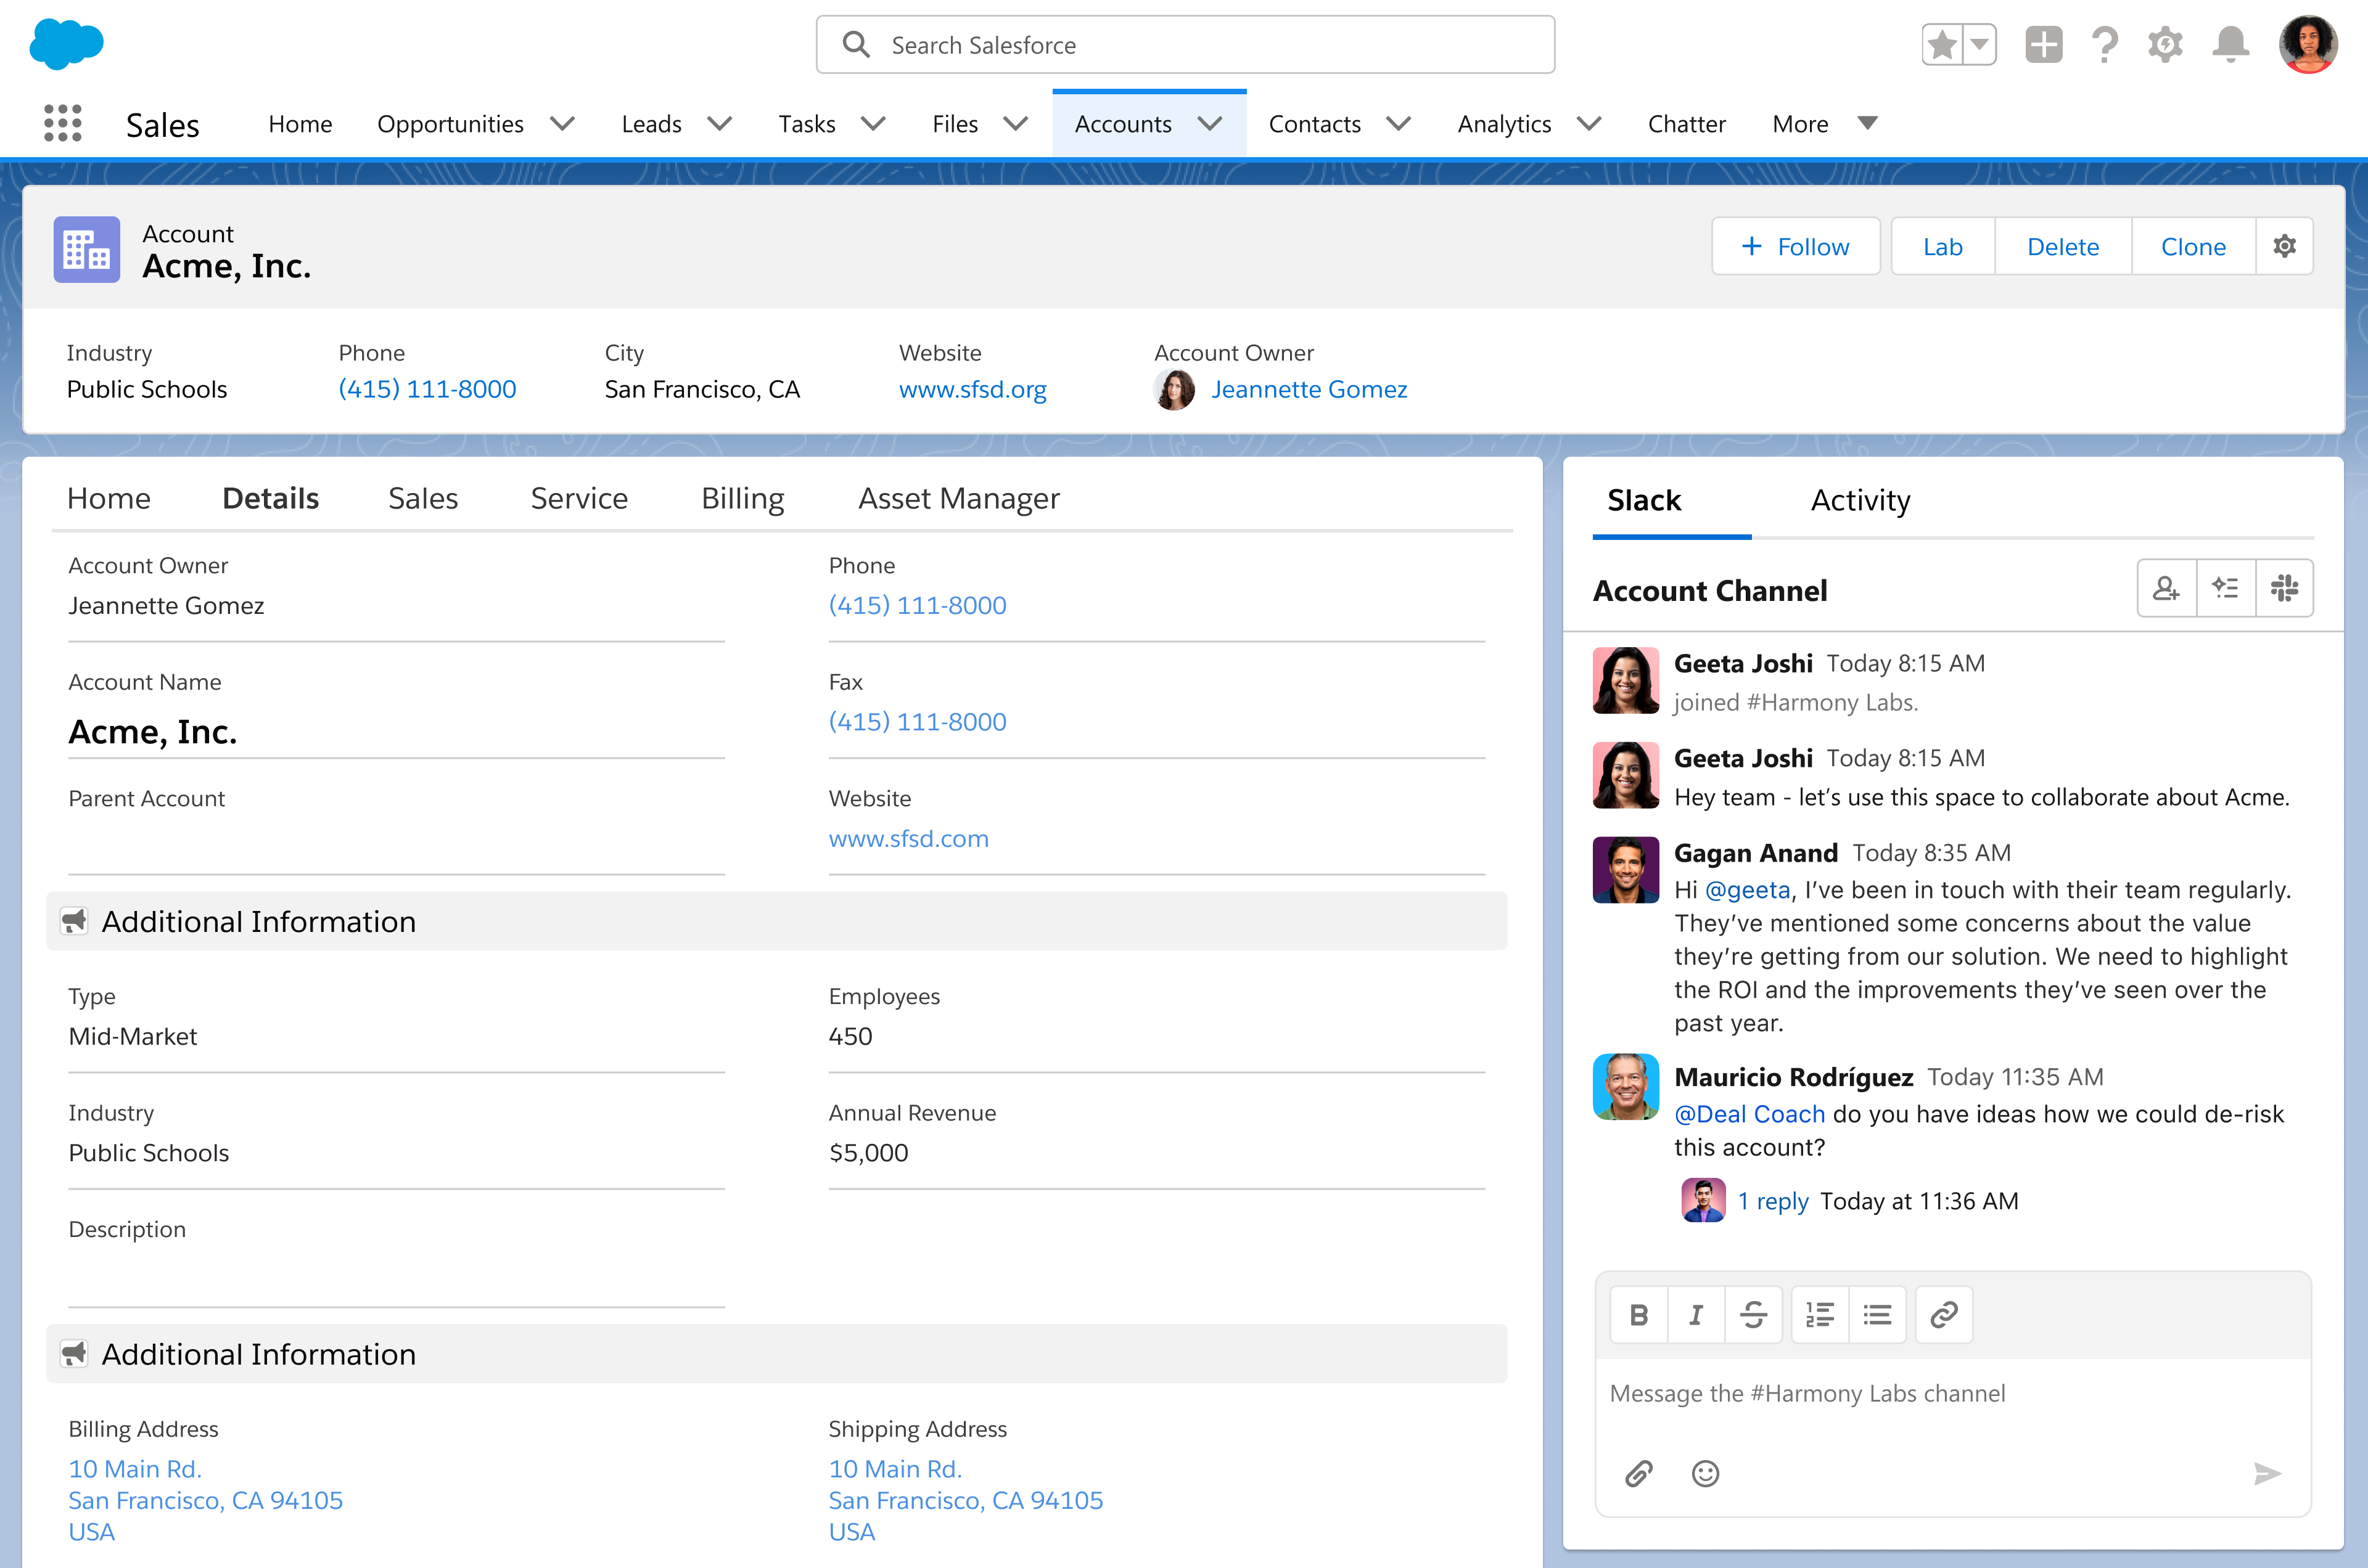The image size is (2368, 1568).
Task: Open the Setup gear icon in header
Action: click(2165, 45)
